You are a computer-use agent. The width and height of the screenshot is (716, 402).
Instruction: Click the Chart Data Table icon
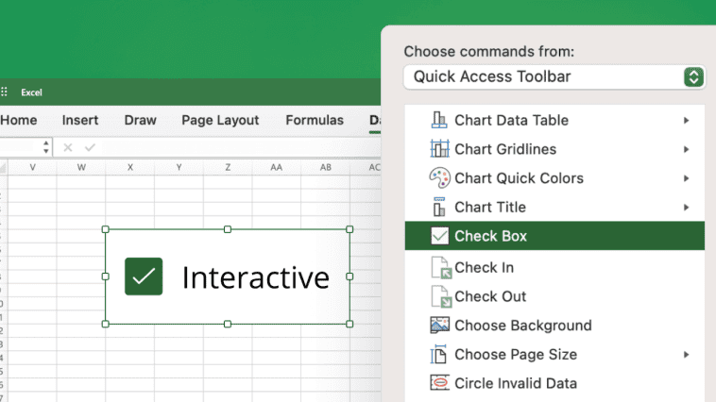pos(439,121)
